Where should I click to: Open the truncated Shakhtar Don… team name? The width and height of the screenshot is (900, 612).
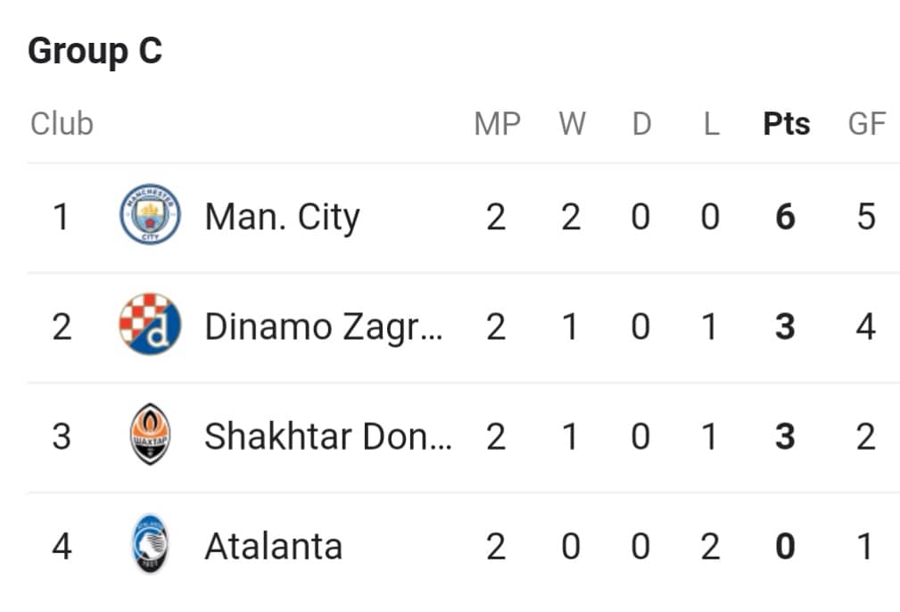328,436
